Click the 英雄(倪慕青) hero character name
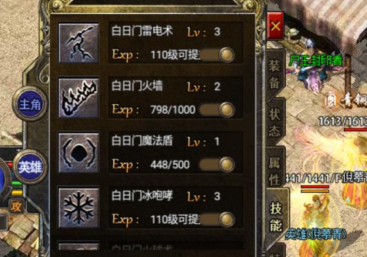The height and width of the screenshot is (257, 367). 315,234
